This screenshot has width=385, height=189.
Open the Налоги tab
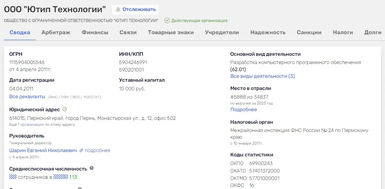[x=343, y=32]
